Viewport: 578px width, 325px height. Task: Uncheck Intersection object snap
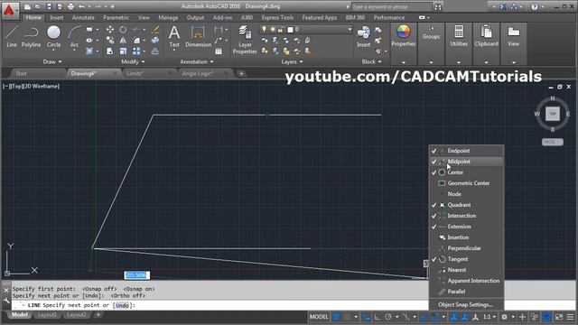pos(466,216)
